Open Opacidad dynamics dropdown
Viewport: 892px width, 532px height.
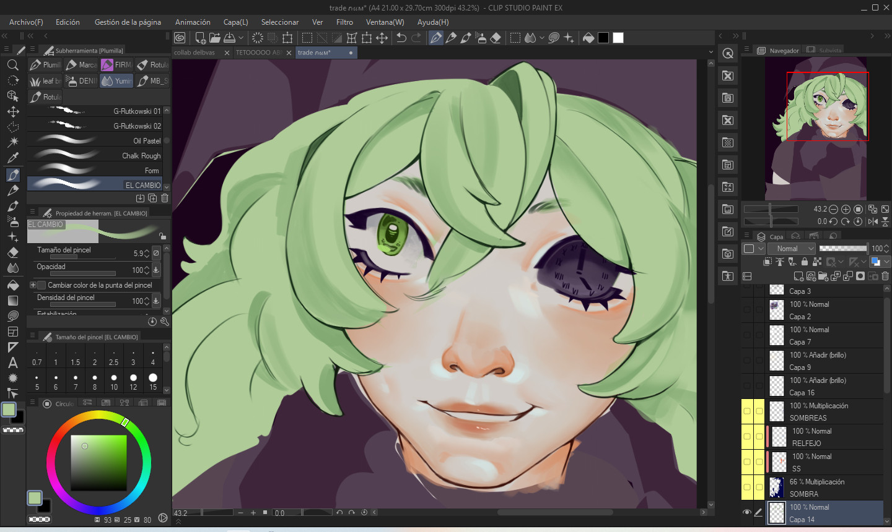(156, 270)
